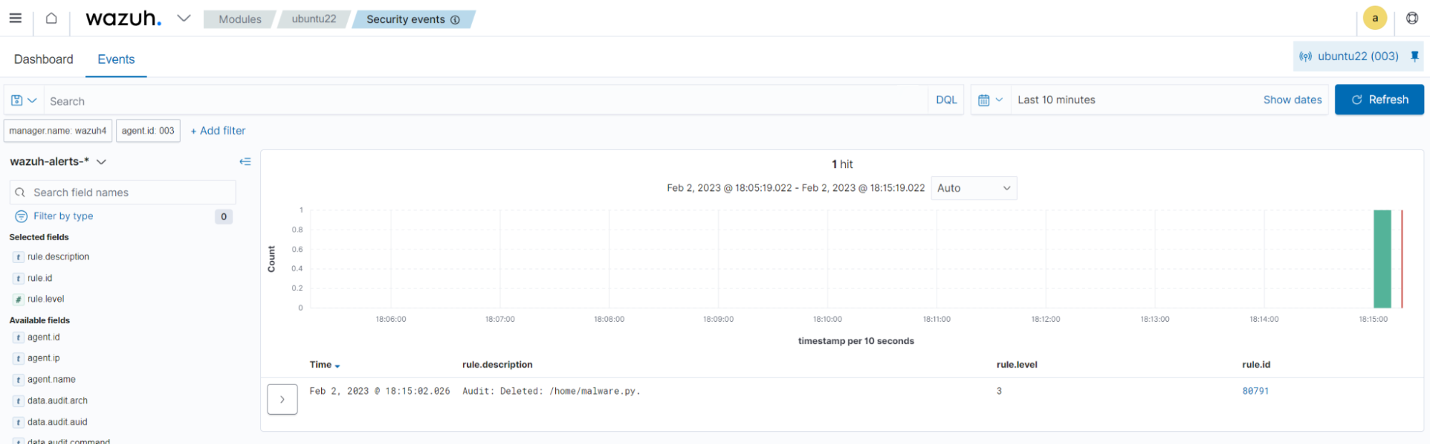Image resolution: width=1430 pixels, height=444 pixels.
Task: Click the wazuh logo
Action: [123, 19]
